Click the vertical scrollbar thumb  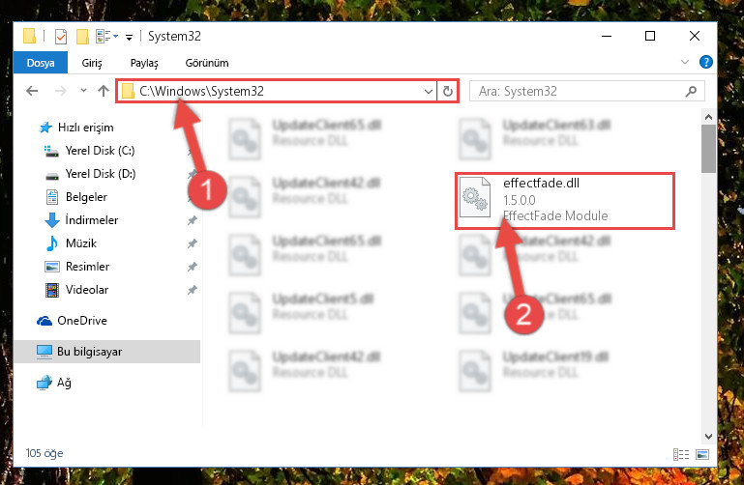pos(708,149)
